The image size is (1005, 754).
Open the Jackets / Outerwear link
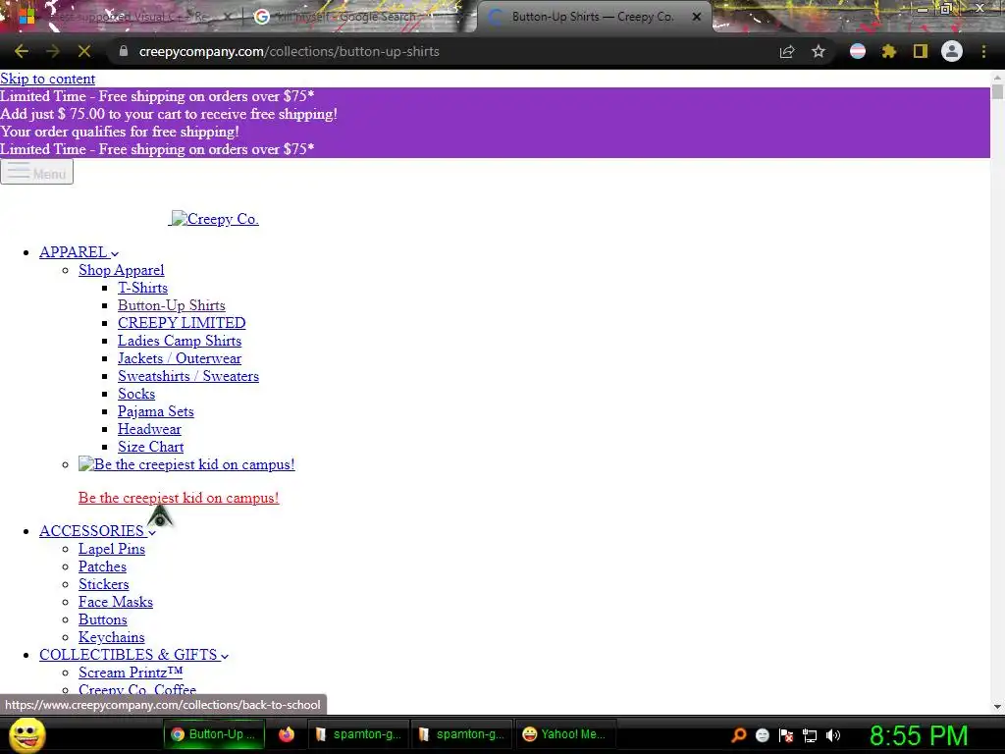point(180,358)
